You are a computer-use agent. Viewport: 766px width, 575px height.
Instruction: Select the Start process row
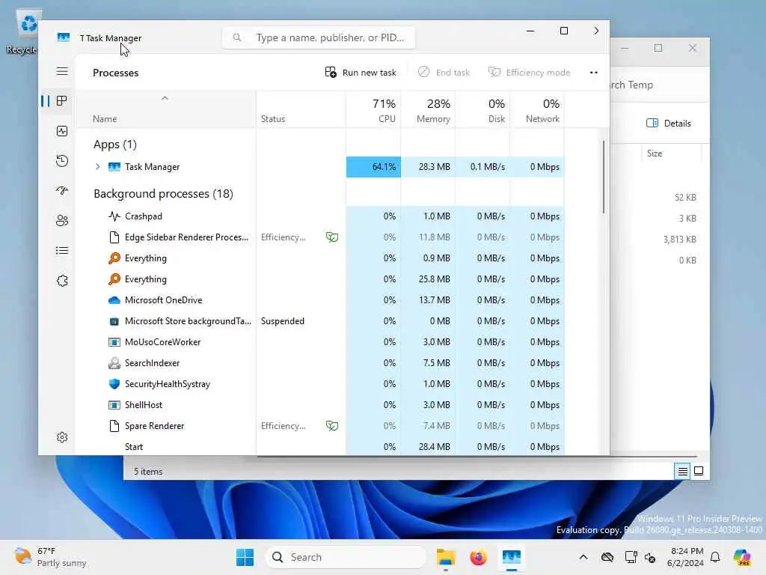pyautogui.click(x=320, y=447)
